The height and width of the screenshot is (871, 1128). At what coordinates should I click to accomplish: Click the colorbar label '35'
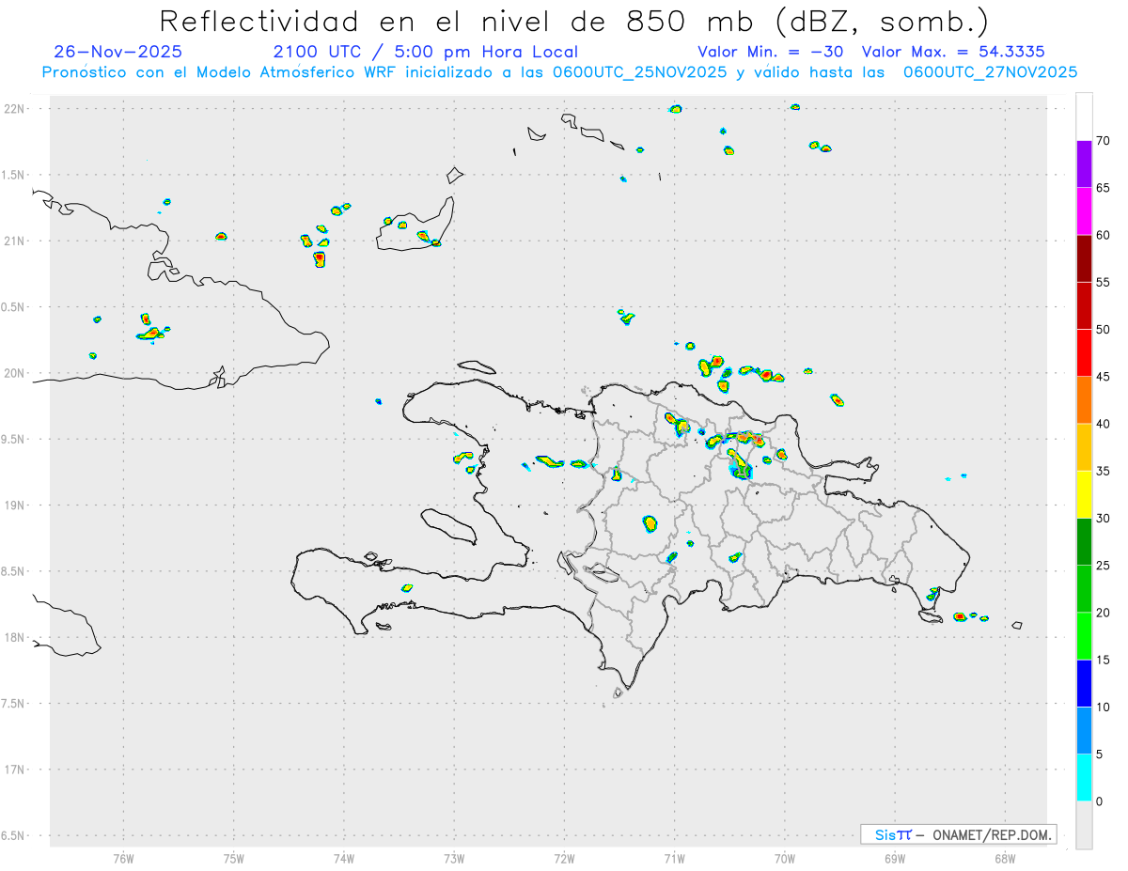pyautogui.click(x=1103, y=471)
